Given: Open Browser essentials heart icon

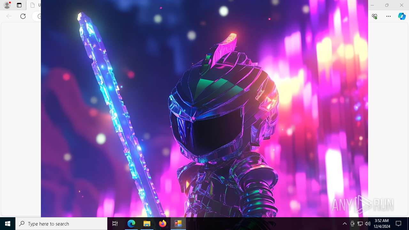Looking at the screenshot, I should pos(374,16).
